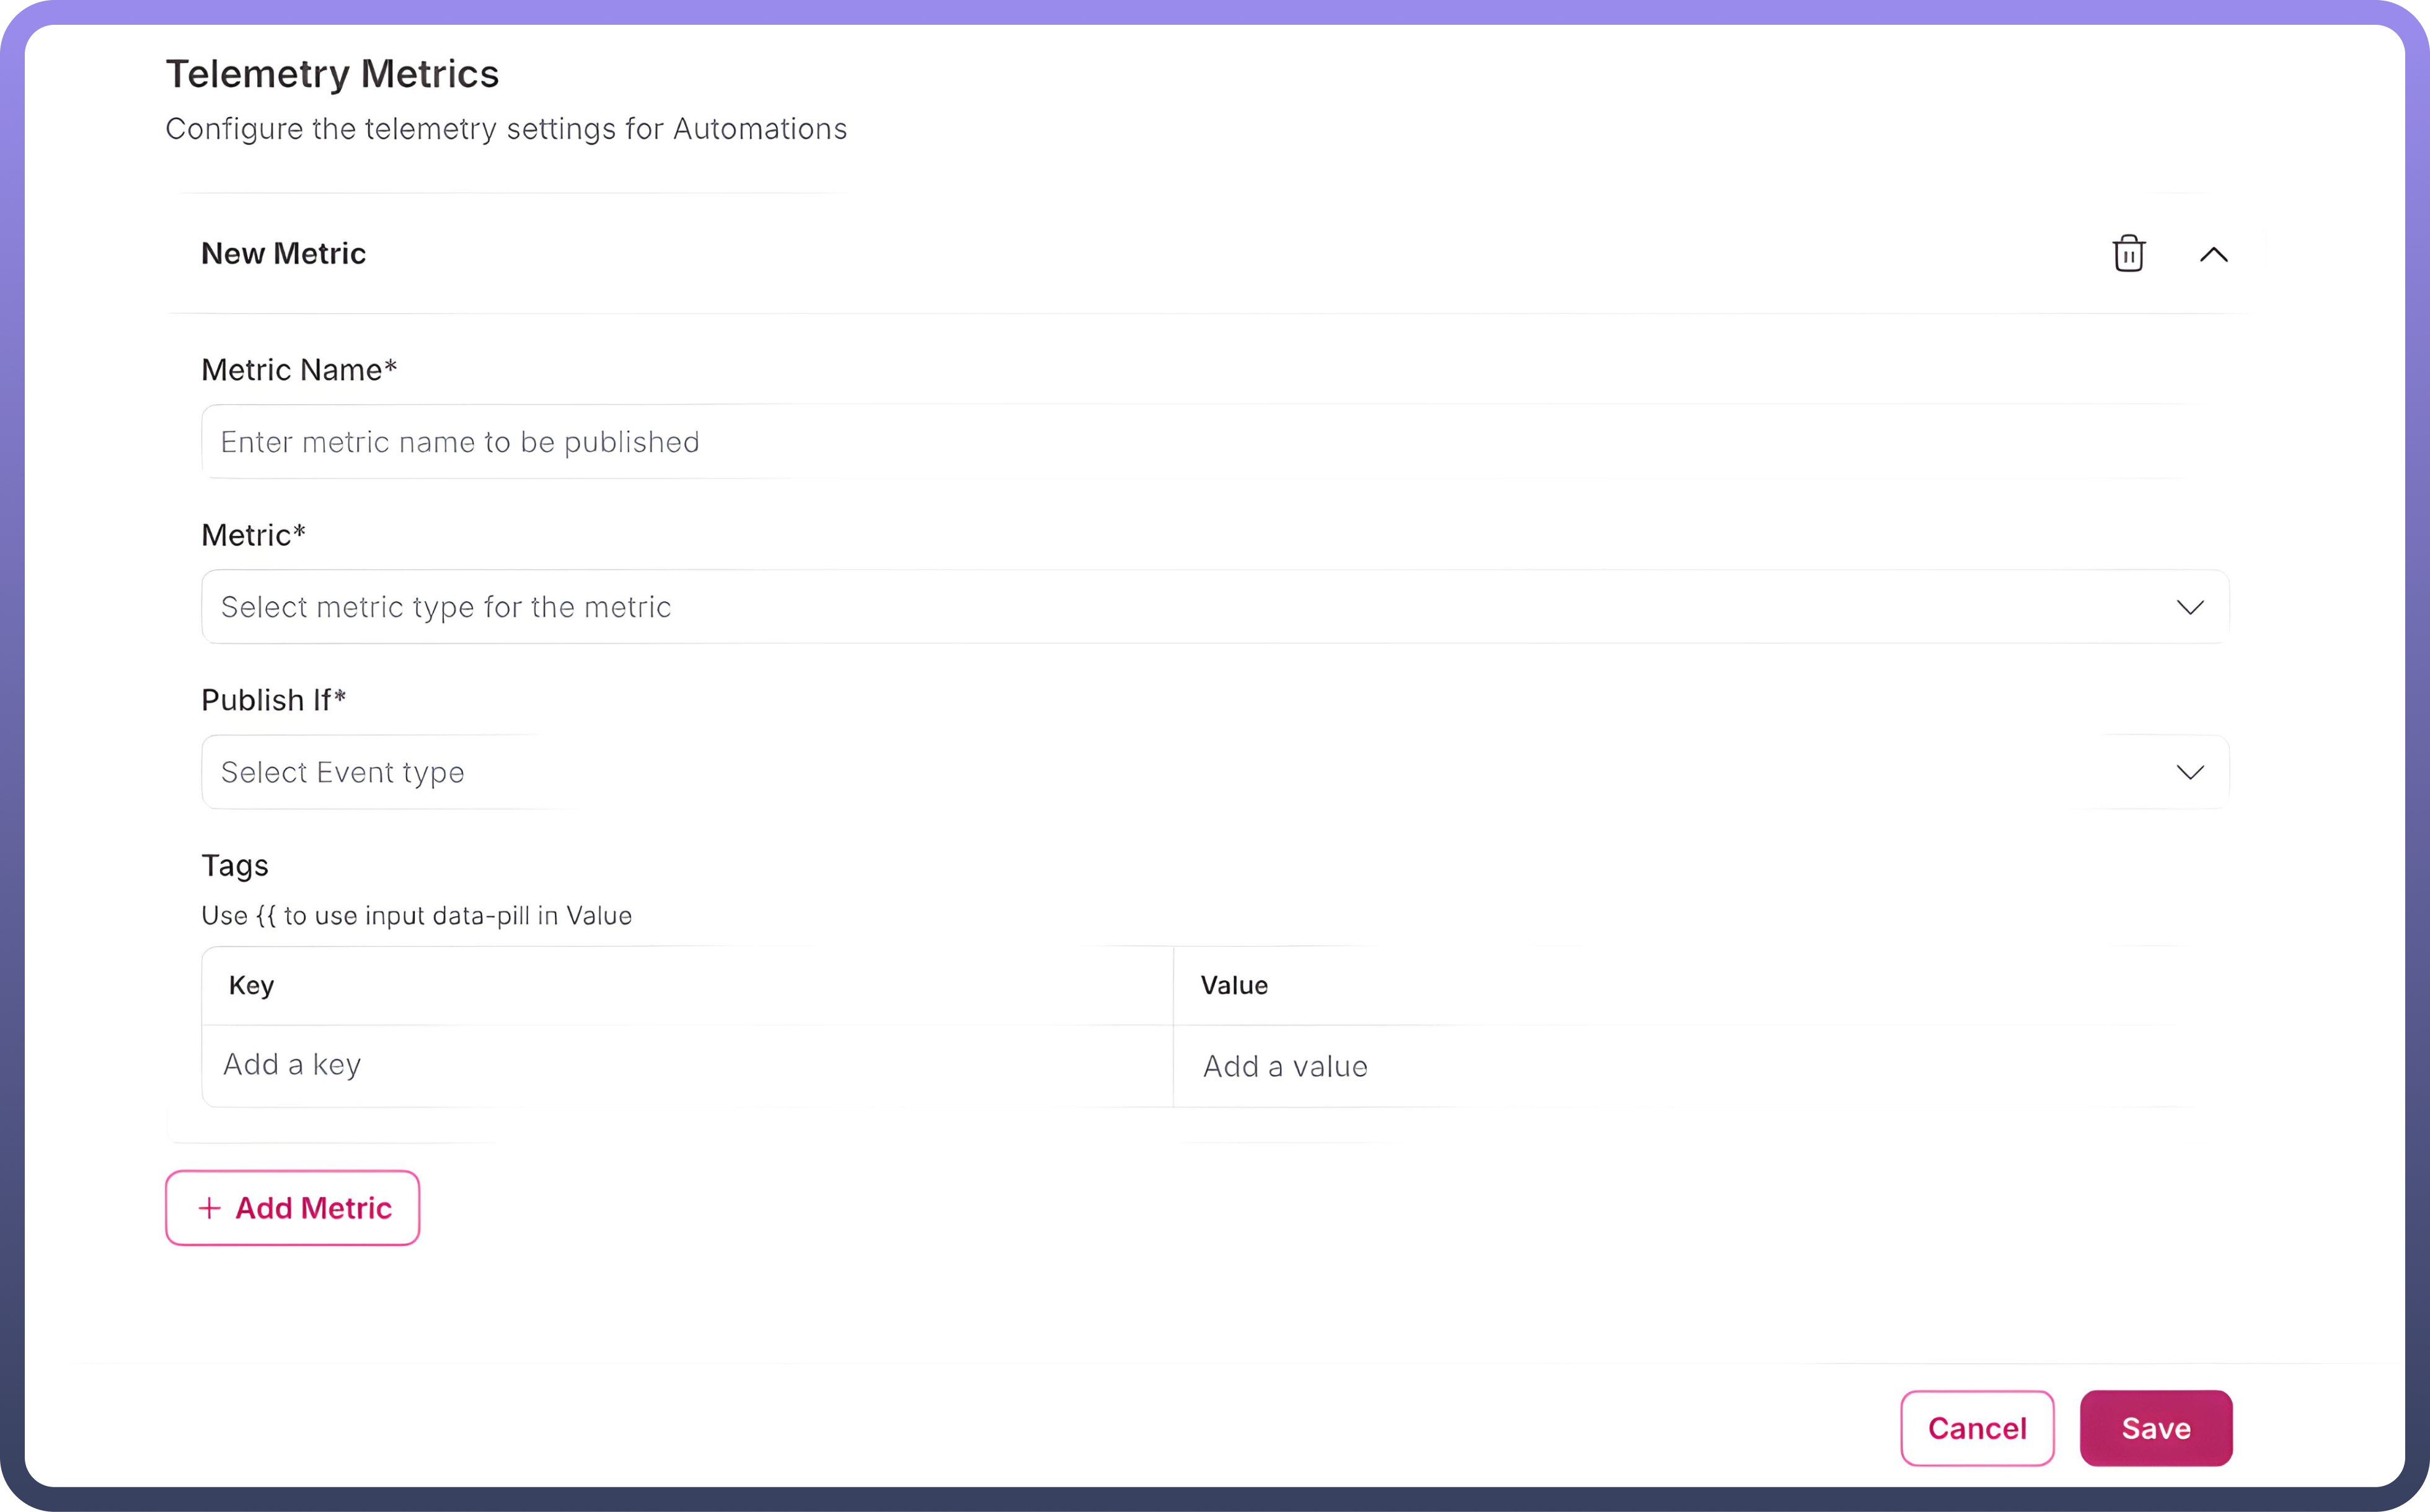Collapse the New Metric section chevron
2430x1512 pixels.
point(2213,254)
